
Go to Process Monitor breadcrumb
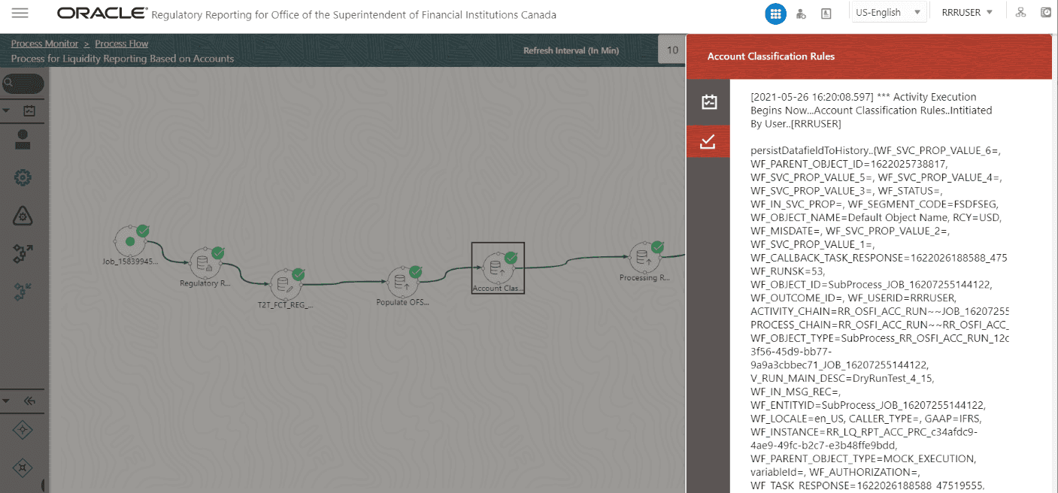pos(44,44)
